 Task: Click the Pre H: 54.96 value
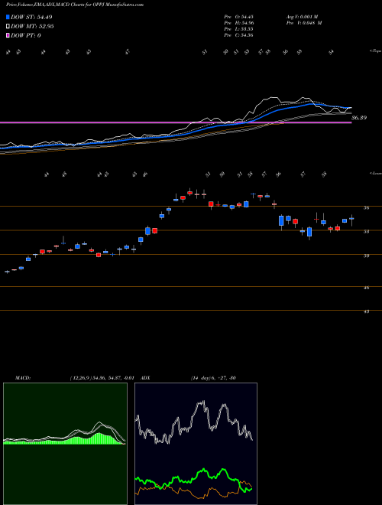point(238,23)
